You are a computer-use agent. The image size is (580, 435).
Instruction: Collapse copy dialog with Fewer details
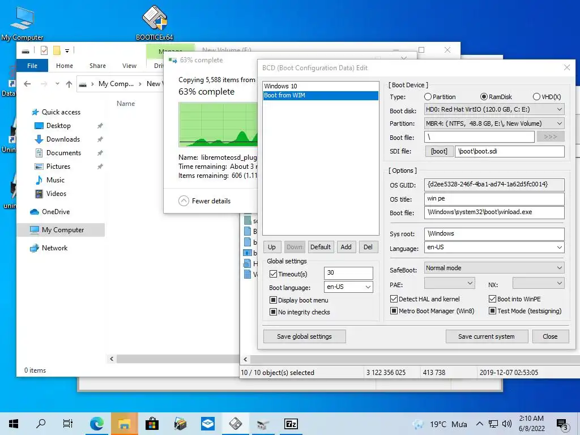[204, 201]
